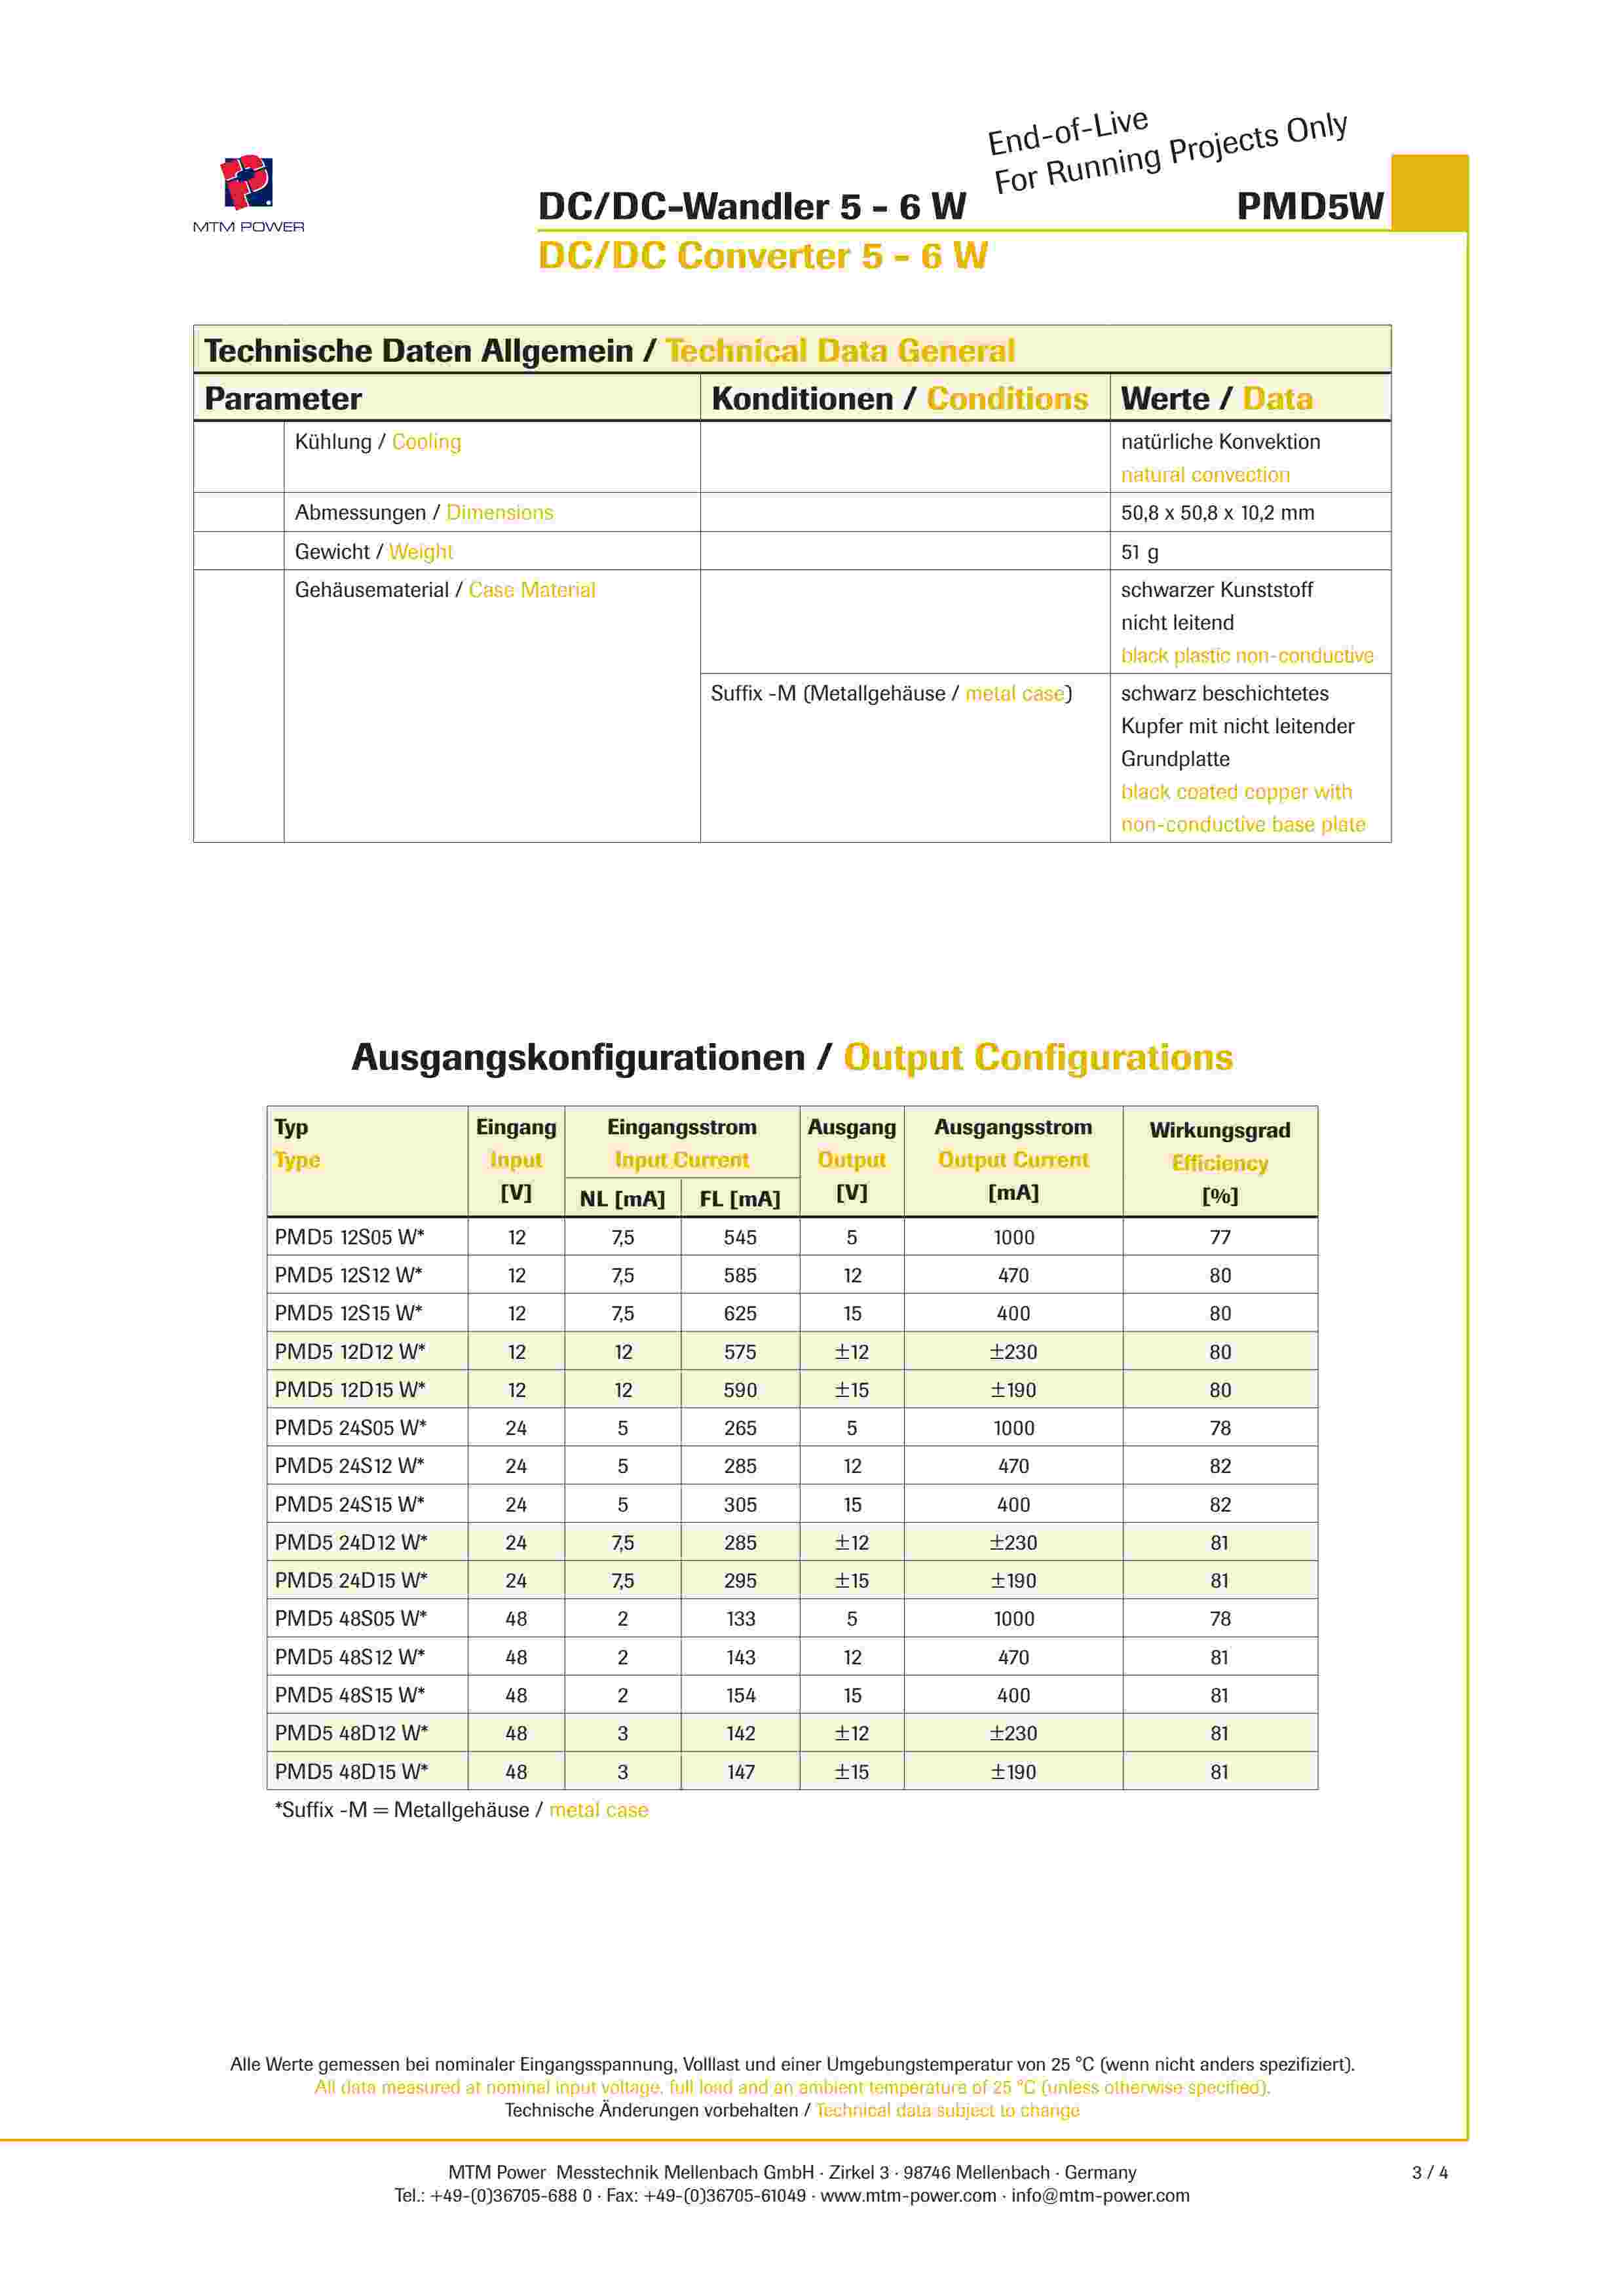Click the info@mtm-power.com email address
This screenshot has height=2296, width=1624.
(x=1100, y=2195)
